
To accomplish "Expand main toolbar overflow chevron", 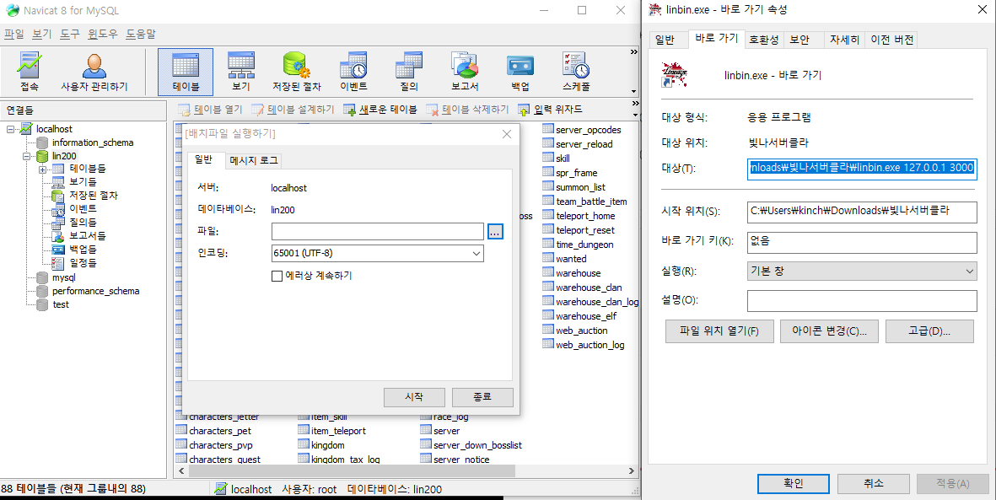I will pyautogui.click(x=633, y=52).
